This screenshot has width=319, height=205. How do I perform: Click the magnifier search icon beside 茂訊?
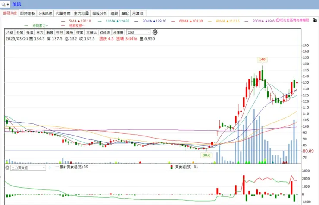(x=3, y=4)
